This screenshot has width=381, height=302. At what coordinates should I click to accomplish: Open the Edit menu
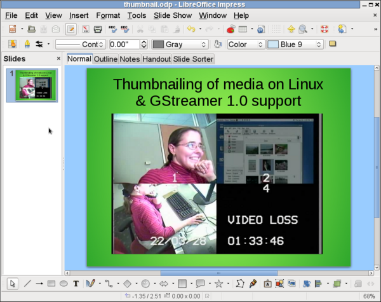(x=31, y=15)
